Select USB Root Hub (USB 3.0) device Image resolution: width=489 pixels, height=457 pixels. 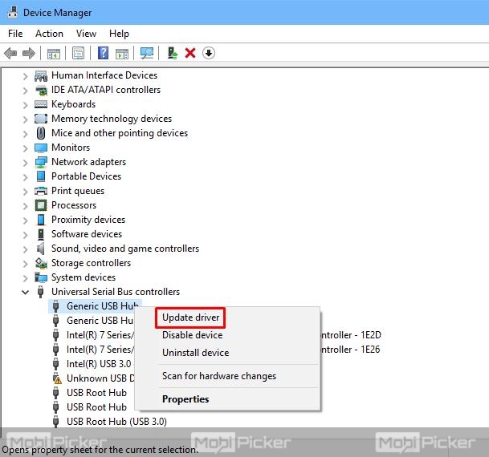tap(116, 422)
